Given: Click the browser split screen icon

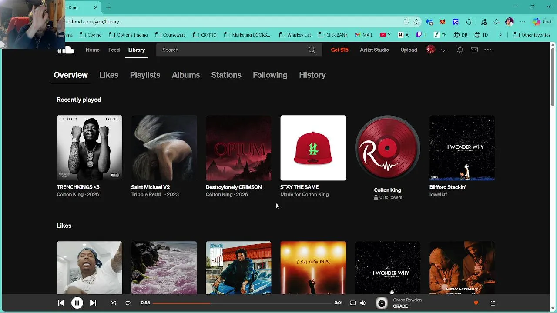Looking at the screenshot, I should click(x=406, y=22).
